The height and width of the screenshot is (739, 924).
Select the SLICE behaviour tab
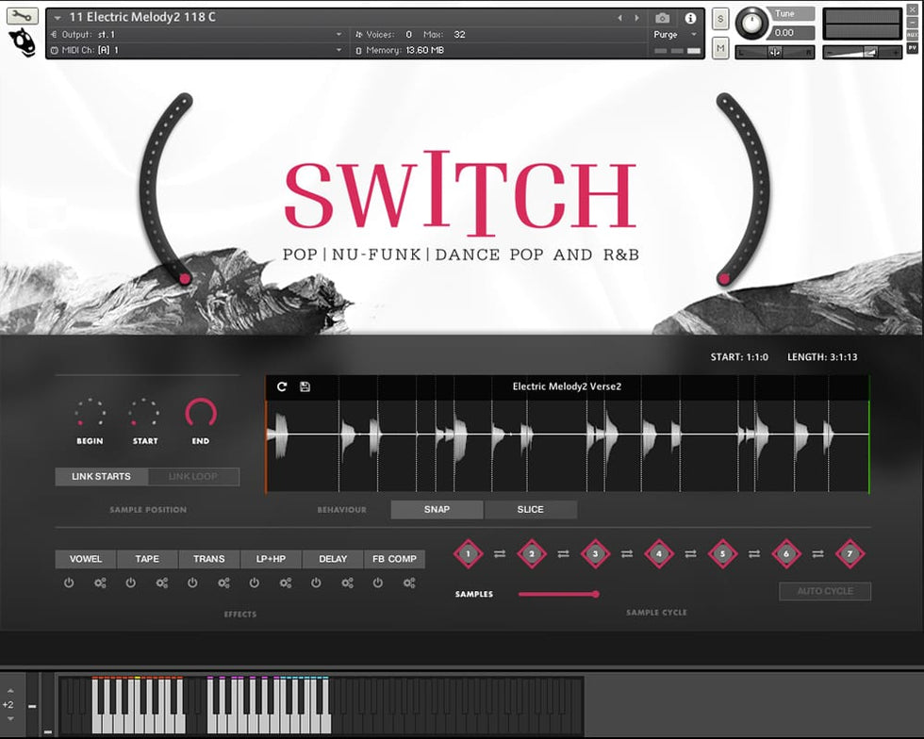click(530, 510)
